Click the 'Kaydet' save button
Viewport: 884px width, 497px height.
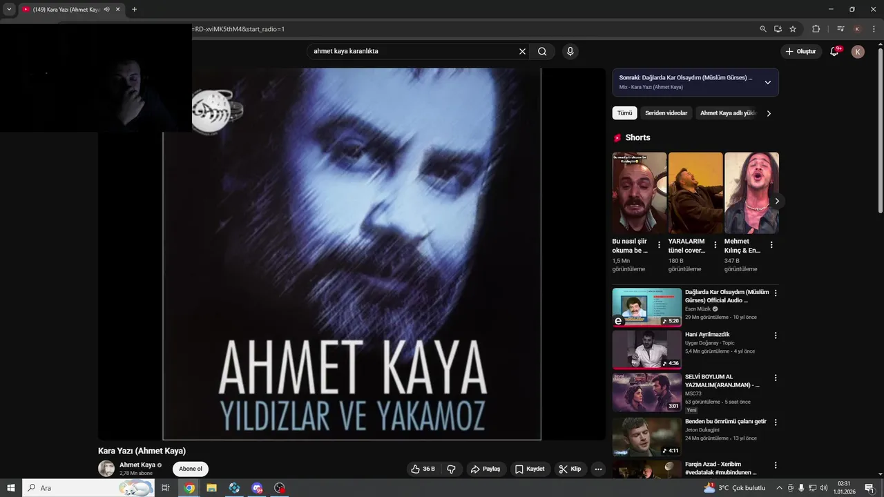530,469
